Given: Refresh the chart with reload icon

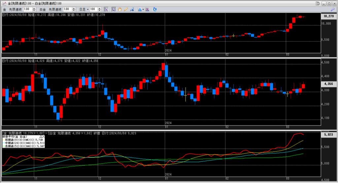Looking at the screenshot, I should pyautogui.click(x=155, y=9).
